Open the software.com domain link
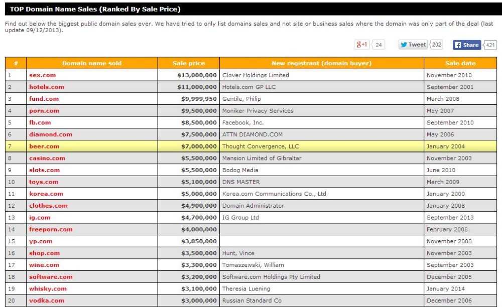502x307 pixels. click(x=51, y=277)
